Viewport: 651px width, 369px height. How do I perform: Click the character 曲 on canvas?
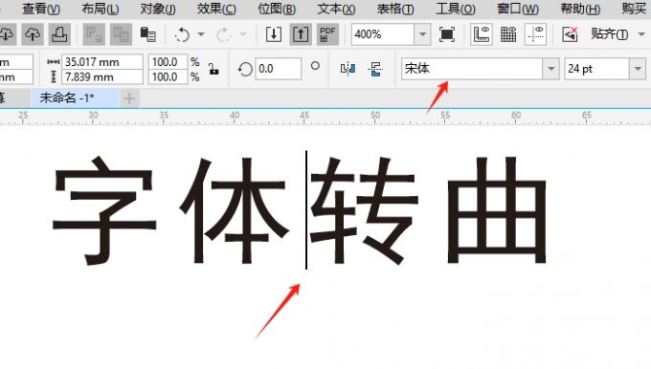(x=497, y=209)
